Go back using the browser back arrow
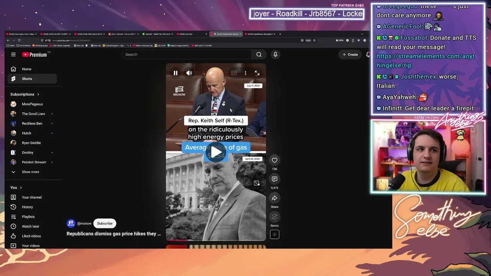 (8, 40)
